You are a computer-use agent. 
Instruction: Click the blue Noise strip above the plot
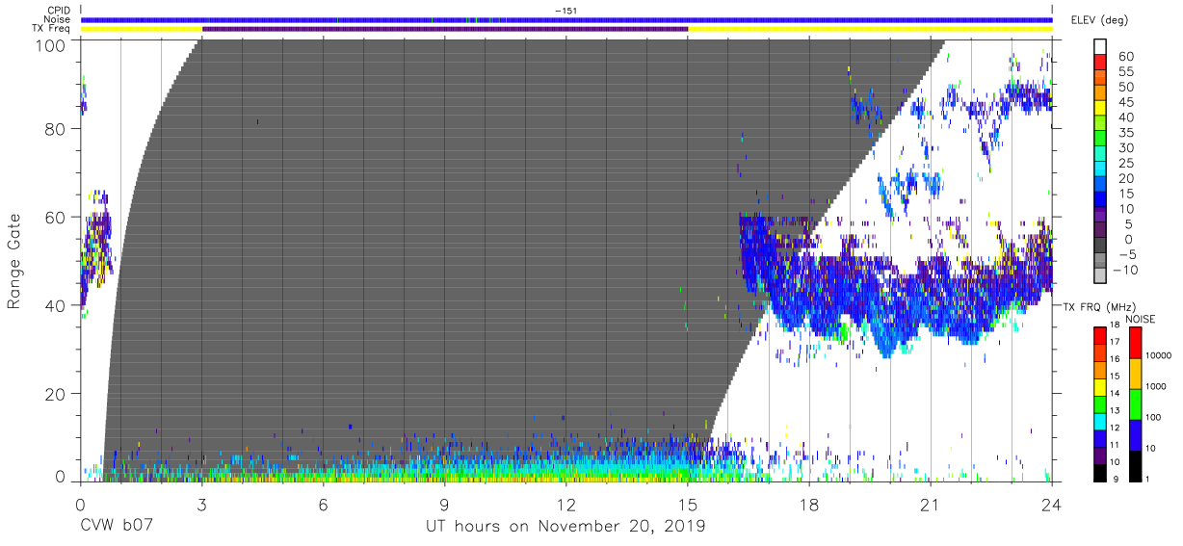click(x=566, y=19)
